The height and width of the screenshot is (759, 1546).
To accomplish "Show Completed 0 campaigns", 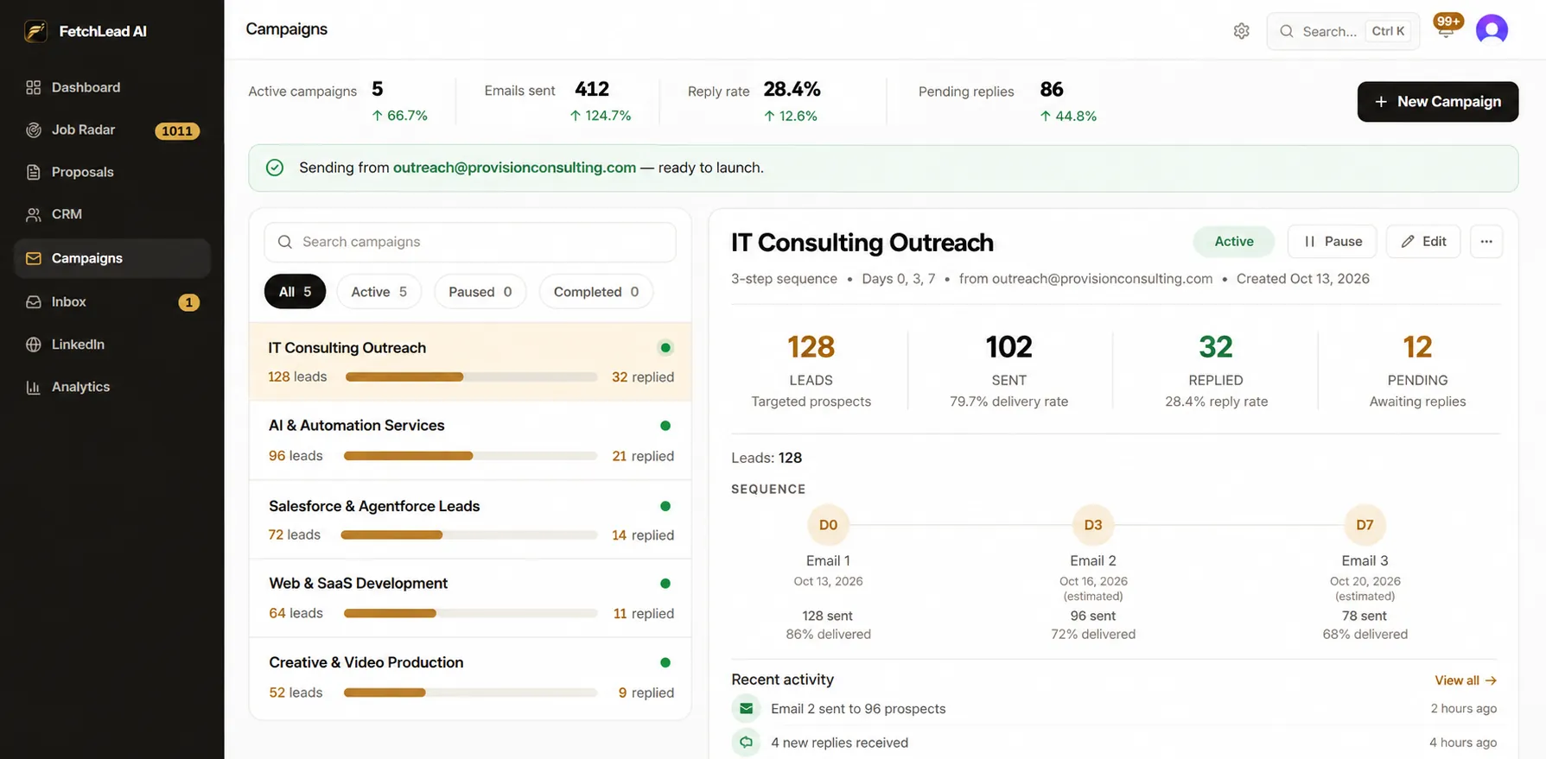I will coord(596,292).
